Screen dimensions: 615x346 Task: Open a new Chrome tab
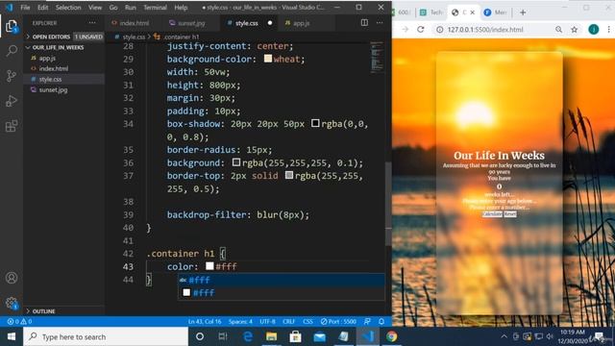click(523, 12)
